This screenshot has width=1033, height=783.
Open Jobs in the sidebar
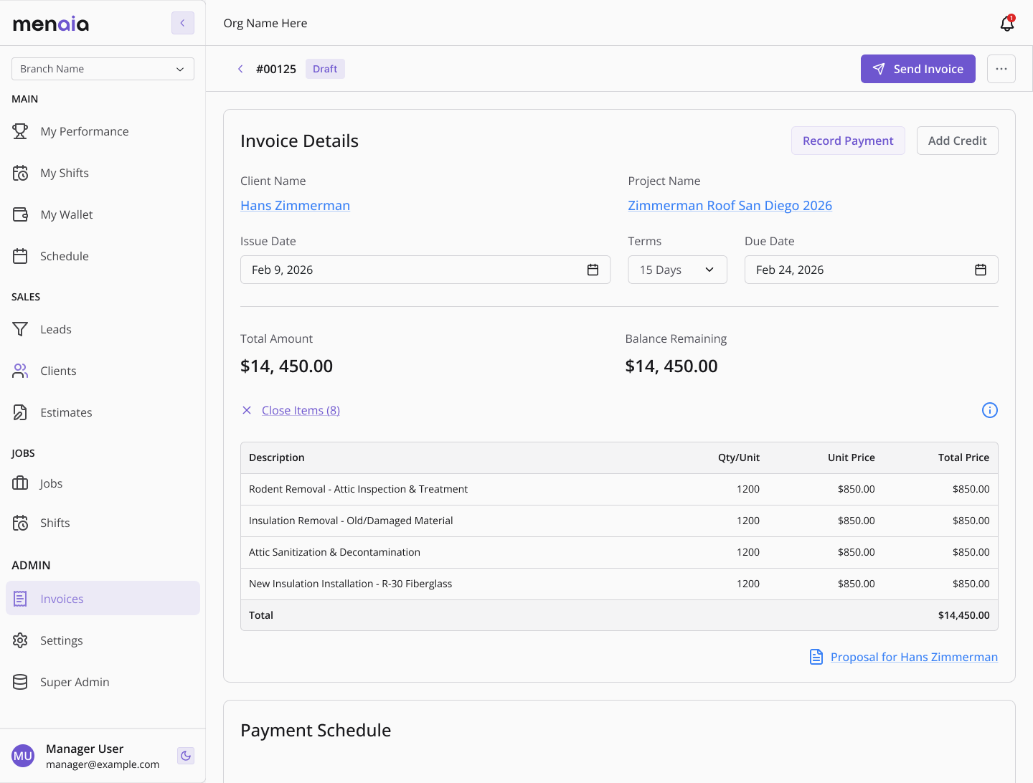pyautogui.click(x=51, y=483)
